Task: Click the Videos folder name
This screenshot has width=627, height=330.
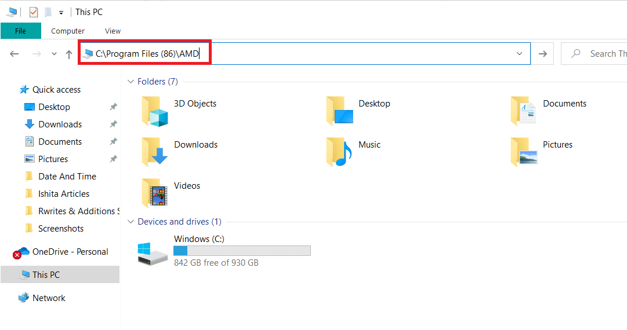Action: click(x=187, y=185)
